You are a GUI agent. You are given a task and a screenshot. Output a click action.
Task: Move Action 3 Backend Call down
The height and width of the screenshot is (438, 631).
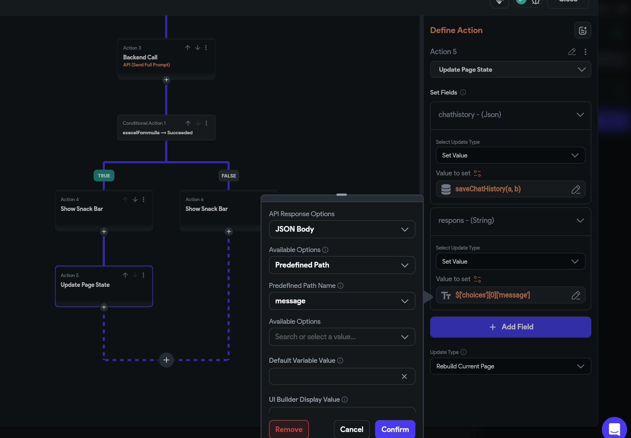point(198,47)
